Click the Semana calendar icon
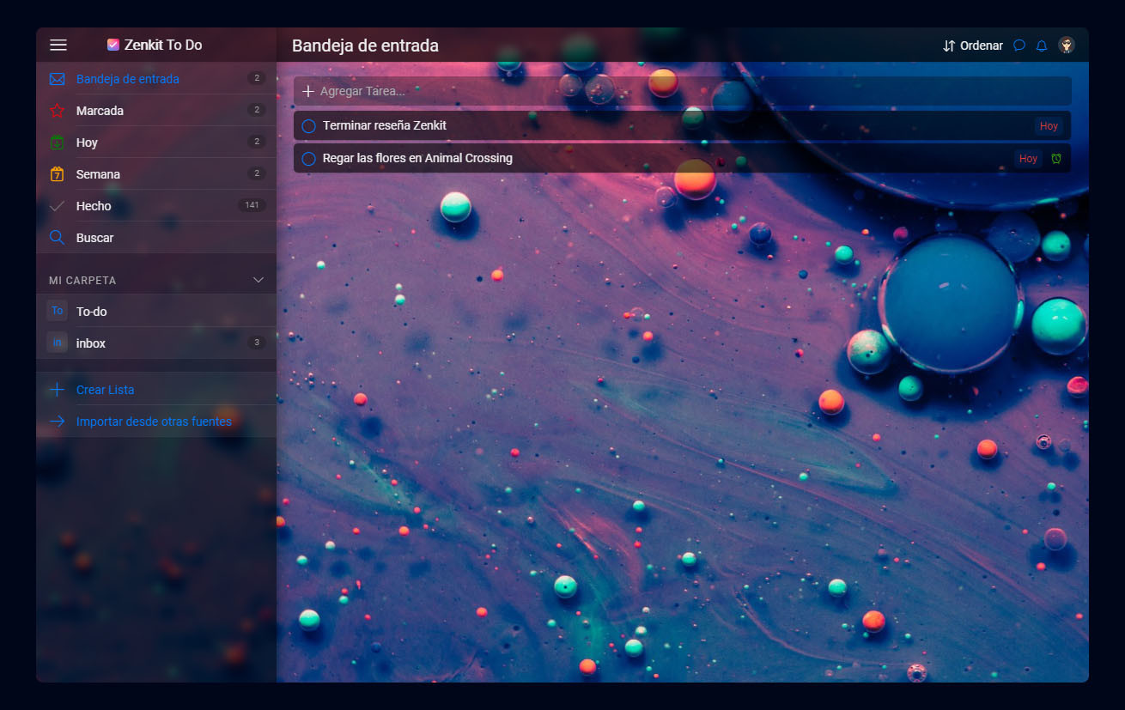1125x710 pixels. tap(57, 173)
